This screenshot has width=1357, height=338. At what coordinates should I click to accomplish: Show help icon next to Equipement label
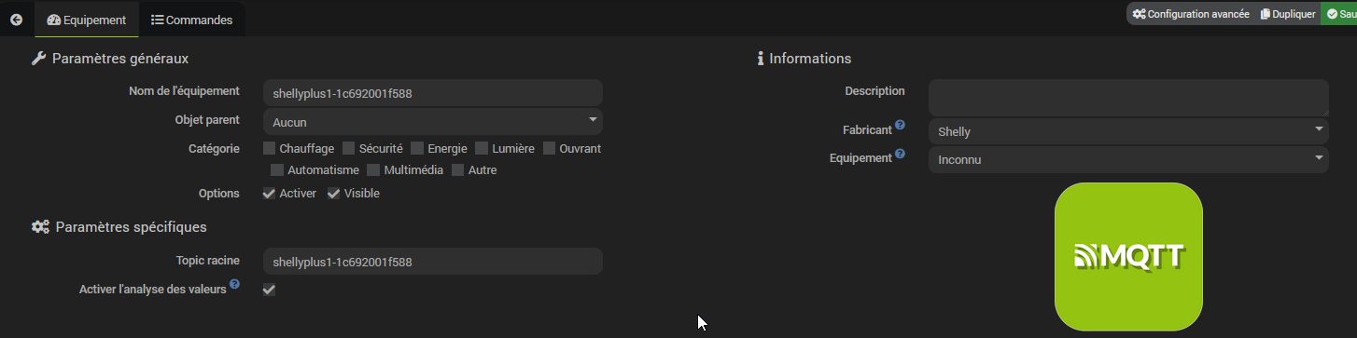click(x=900, y=154)
